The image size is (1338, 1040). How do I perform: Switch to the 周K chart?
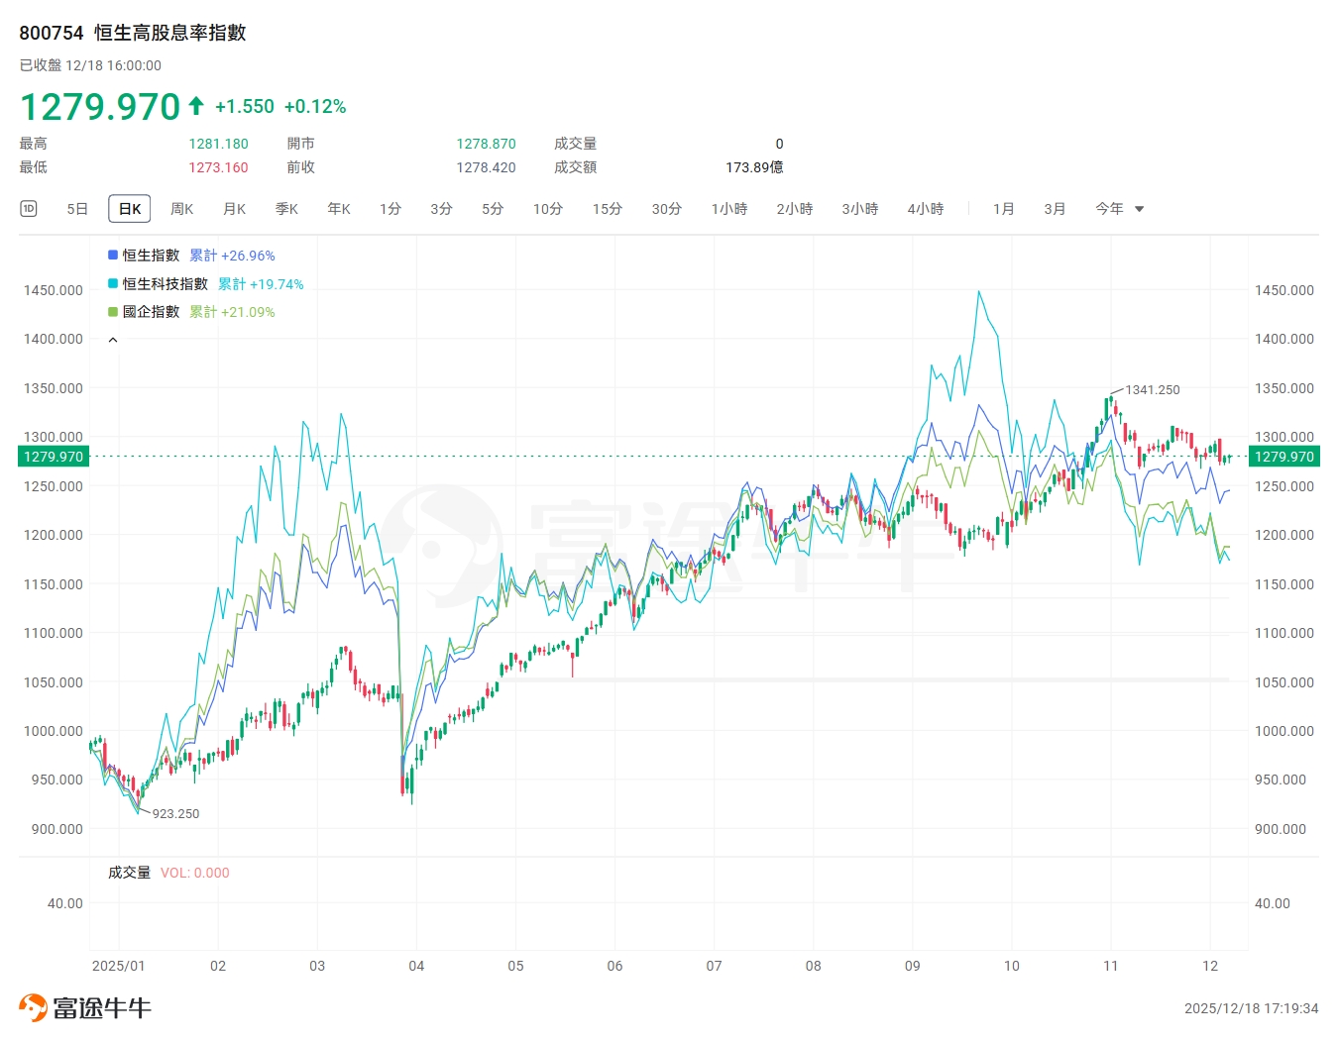click(182, 209)
